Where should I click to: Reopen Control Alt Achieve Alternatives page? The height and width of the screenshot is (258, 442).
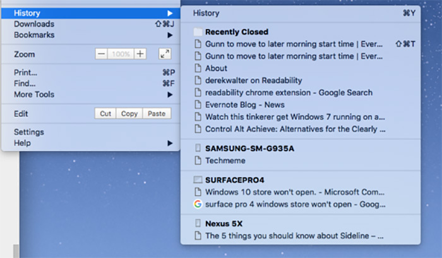point(301,129)
